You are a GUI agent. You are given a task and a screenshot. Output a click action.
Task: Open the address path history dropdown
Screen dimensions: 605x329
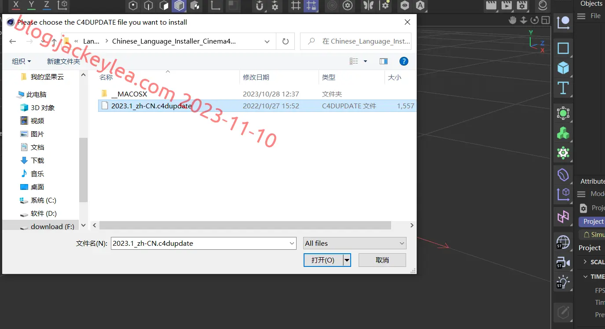[267, 41]
